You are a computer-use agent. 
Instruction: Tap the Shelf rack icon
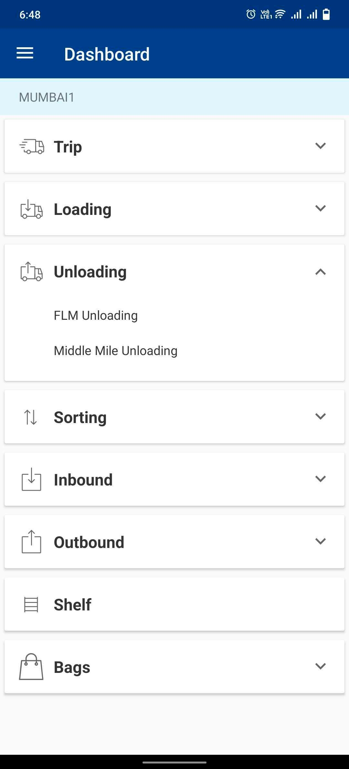coord(31,605)
